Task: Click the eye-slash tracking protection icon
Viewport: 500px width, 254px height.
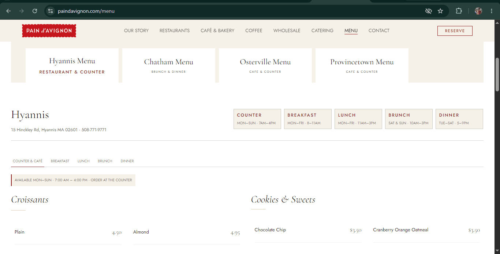Action: point(429,11)
